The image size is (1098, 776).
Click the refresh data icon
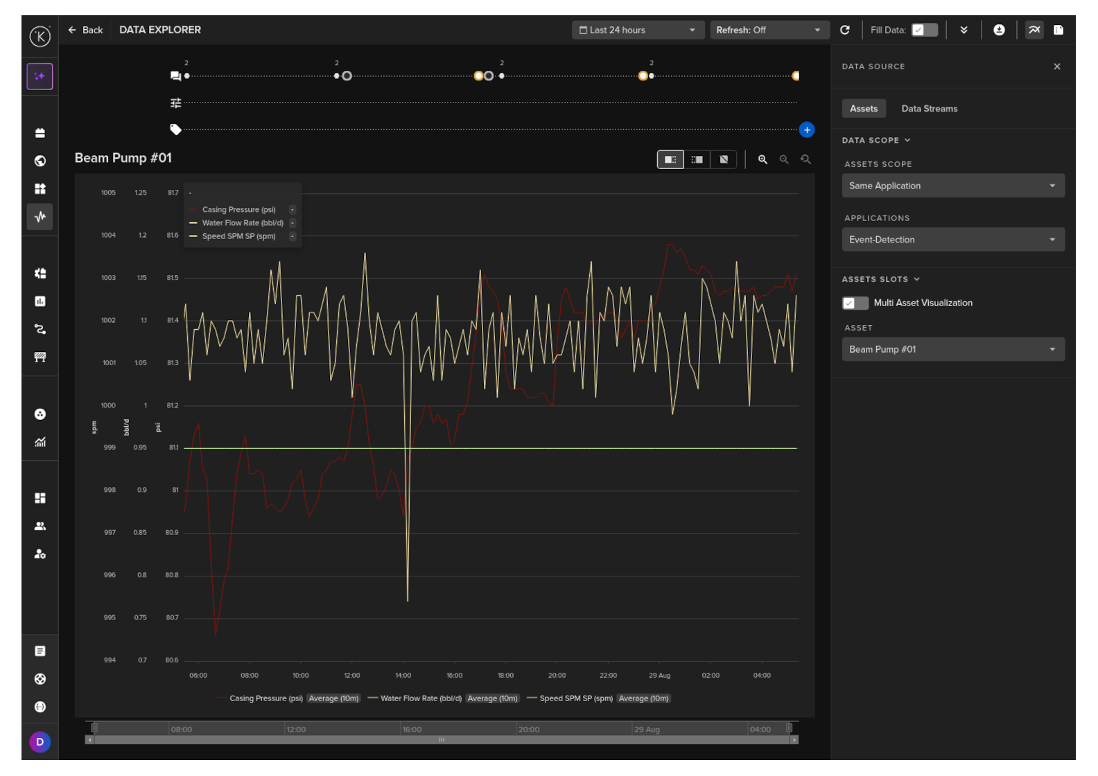click(845, 30)
